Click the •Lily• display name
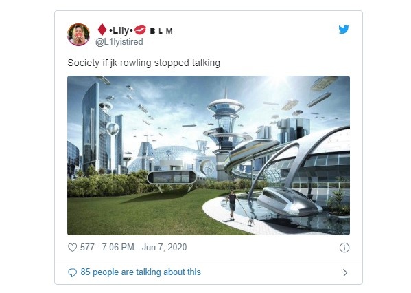The image size is (411, 293). [121, 31]
